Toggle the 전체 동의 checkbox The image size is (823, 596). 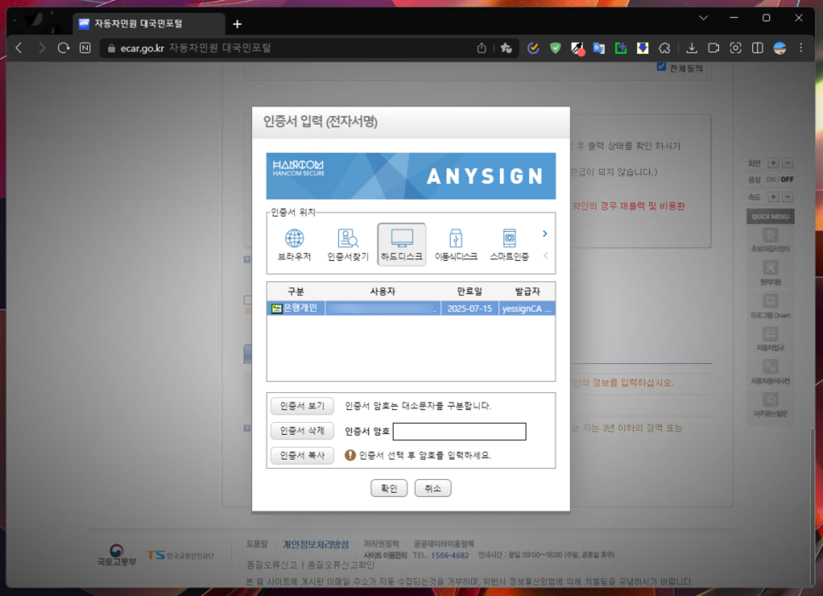(661, 67)
